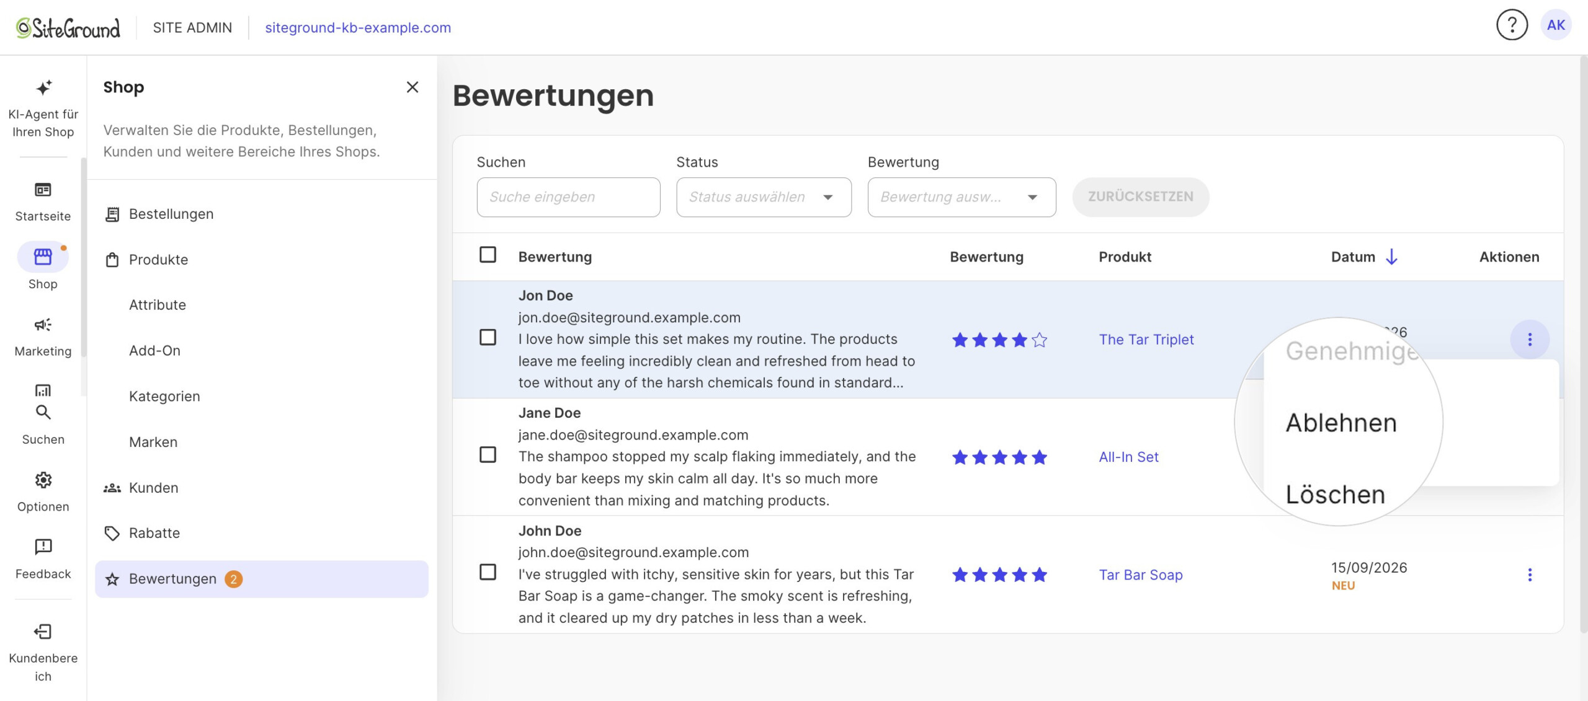Image resolution: width=1588 pixels, height=701 pixels.
Task: Focus the Suche eingeben search field
Action: (568, 197)
